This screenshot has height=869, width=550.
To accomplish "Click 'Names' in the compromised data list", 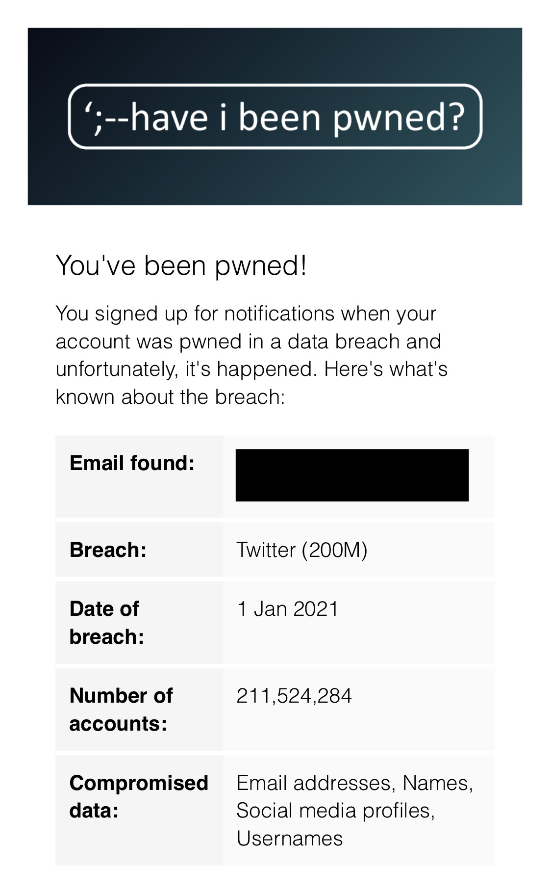I will tap(436, 783).
